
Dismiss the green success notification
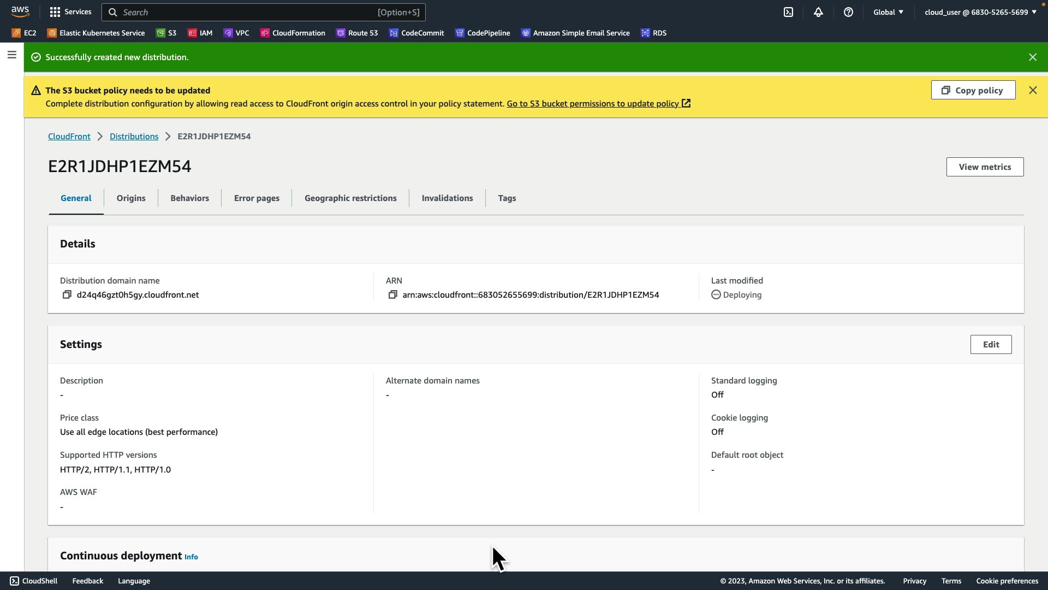pos(1032,57)
